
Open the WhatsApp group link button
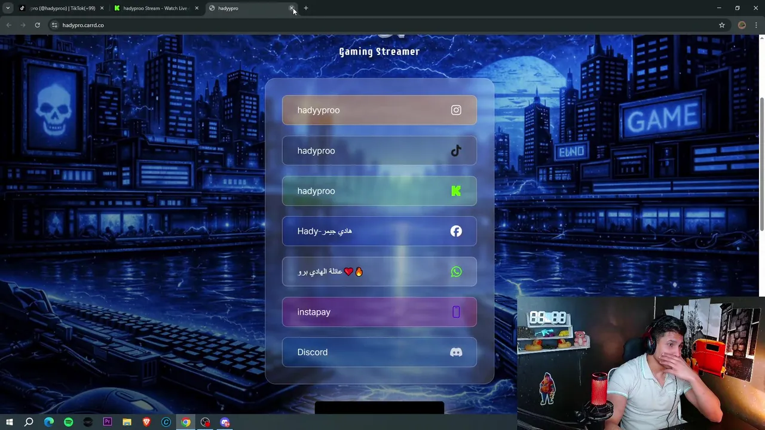[x=380, y=272]
